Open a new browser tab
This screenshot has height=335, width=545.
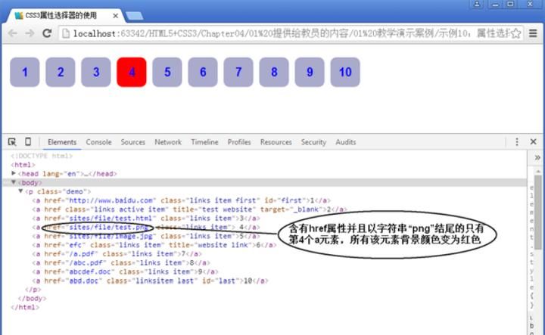(135, 16)
